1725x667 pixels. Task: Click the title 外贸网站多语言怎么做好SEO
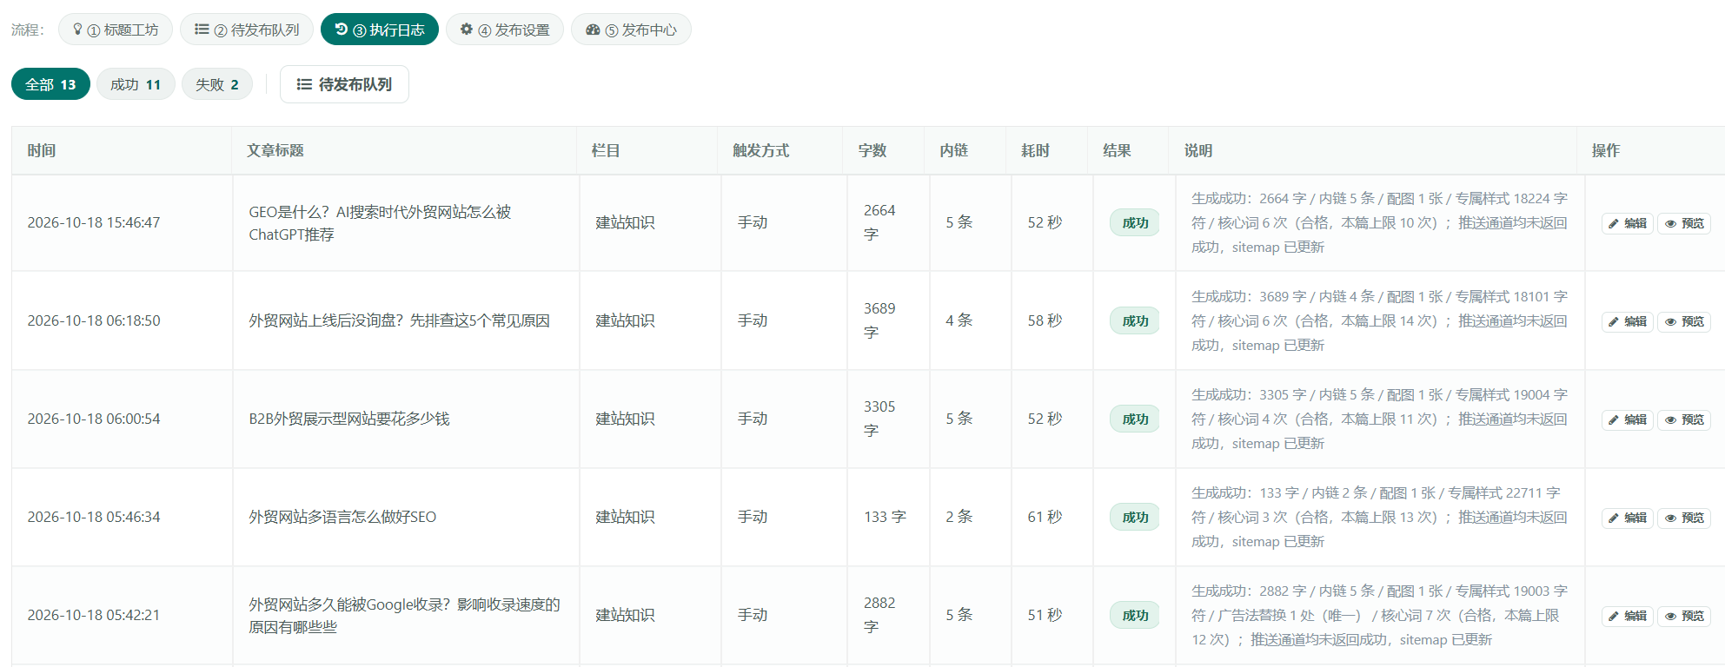coord(342,517)
